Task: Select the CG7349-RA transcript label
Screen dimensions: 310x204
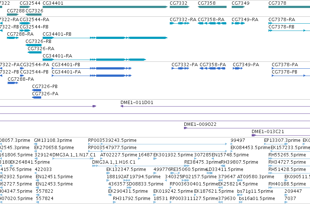Action: [245, 20]
